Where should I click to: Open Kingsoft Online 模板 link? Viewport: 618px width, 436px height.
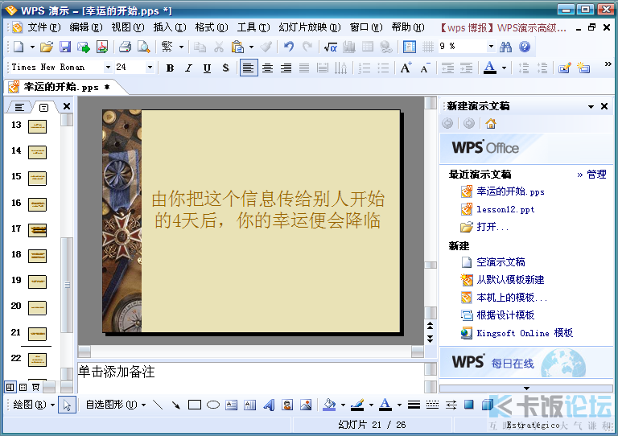525,333
